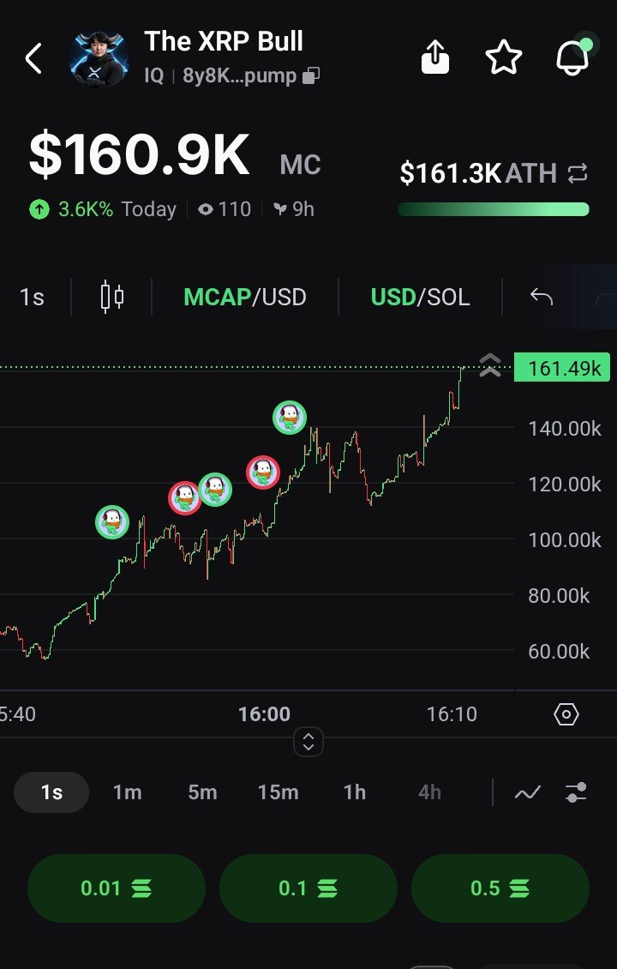Copy the 8y8K...pump contract address
This screenshot has height=969, width=617.
coord(311,76)
